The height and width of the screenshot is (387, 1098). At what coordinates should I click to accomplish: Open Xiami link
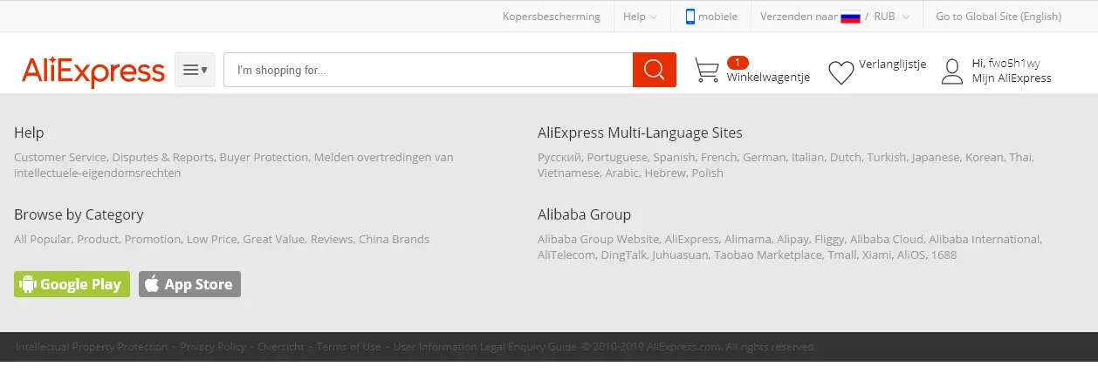(878, 255)
